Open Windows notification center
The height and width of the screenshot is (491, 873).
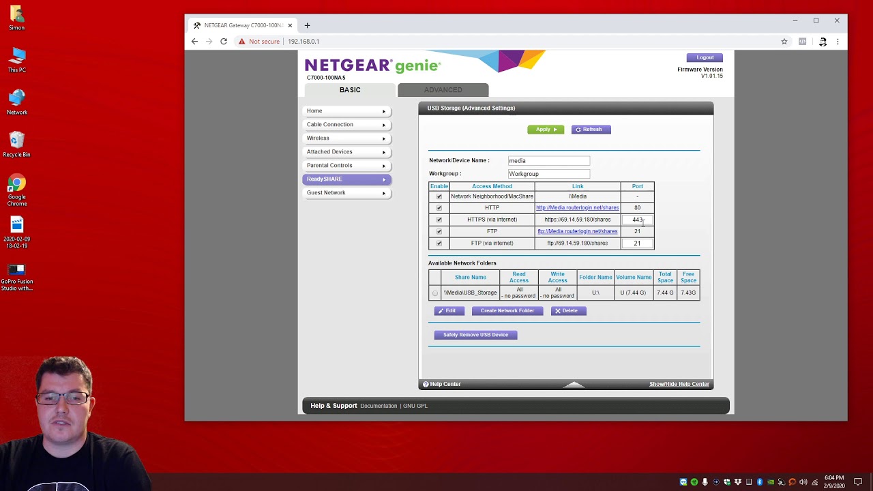pyautogui.click(x=858, y=482)
